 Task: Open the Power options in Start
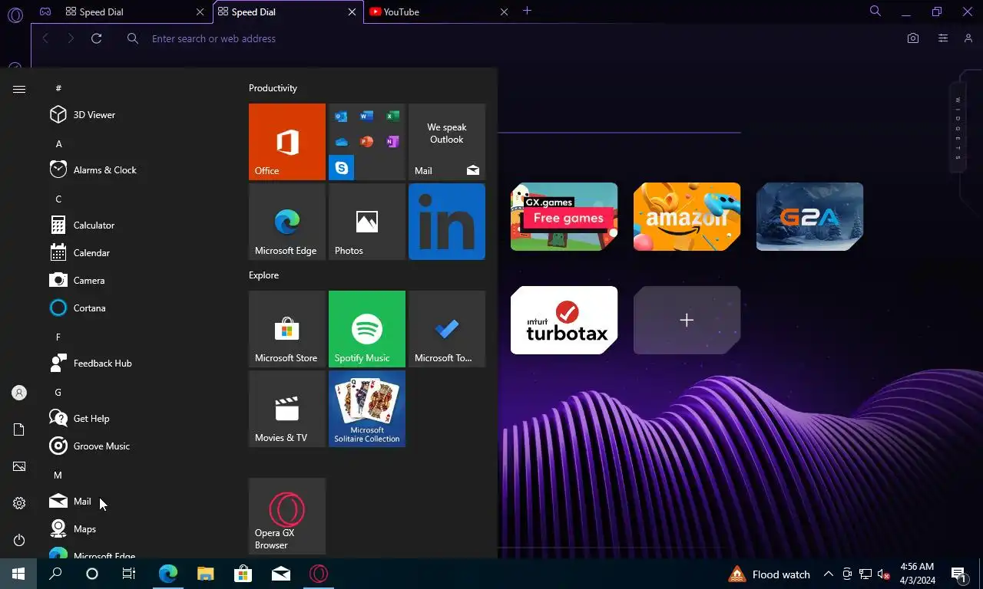pyautogui.click(x=19, y=540)
